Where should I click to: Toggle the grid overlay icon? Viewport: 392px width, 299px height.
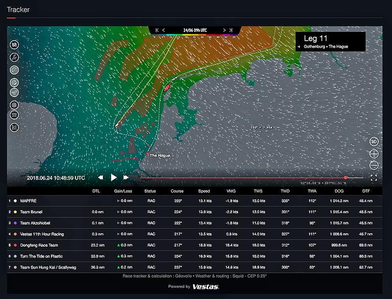[14, 105]
